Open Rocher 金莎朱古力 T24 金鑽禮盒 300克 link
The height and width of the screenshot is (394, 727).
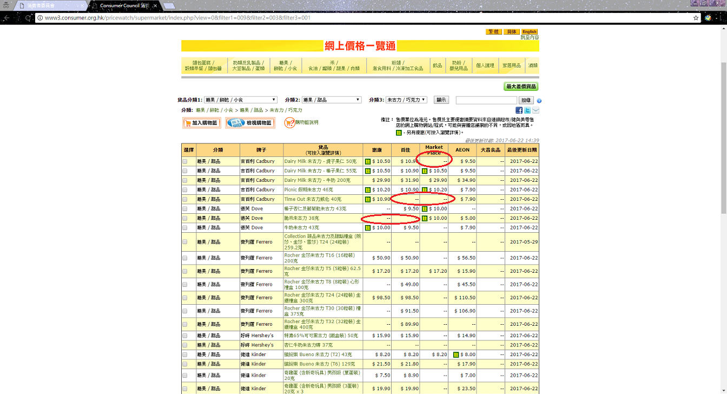click(322, 298)
